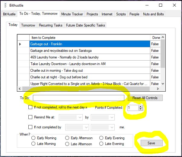Click the Bithustle app icon in title bar

[x=5, y=5]
